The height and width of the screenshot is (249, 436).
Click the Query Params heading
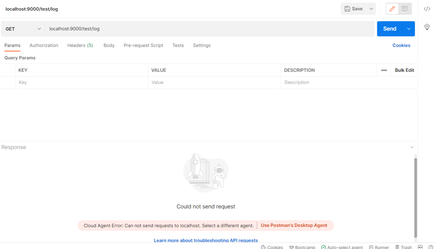coord(20,58)
